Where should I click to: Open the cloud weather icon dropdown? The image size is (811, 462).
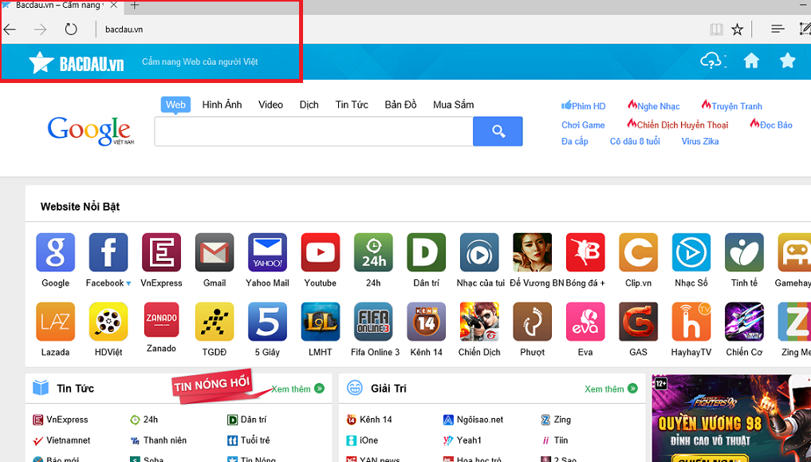[x=711, y=61]
